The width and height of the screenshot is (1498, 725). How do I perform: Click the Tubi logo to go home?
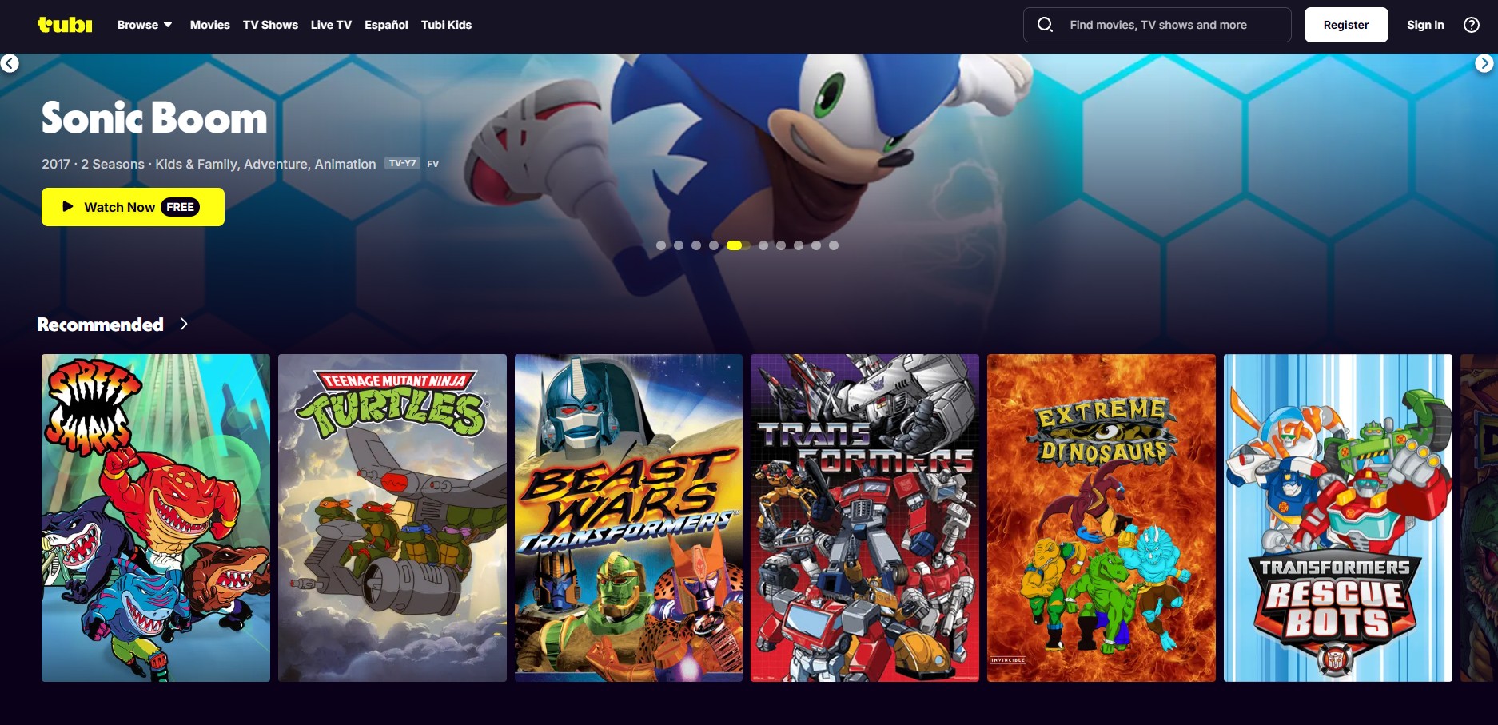[x=65, y=25]
